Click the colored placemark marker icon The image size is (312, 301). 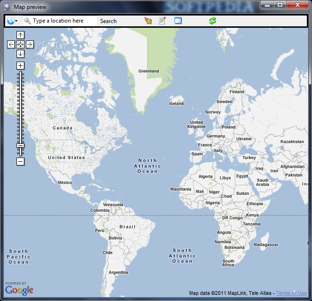148,21
